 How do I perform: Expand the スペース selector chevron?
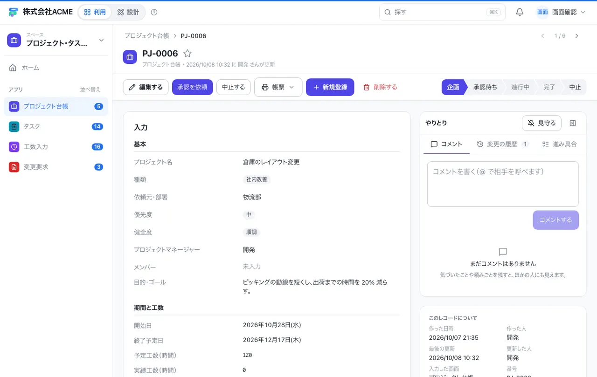click(101, 41)
